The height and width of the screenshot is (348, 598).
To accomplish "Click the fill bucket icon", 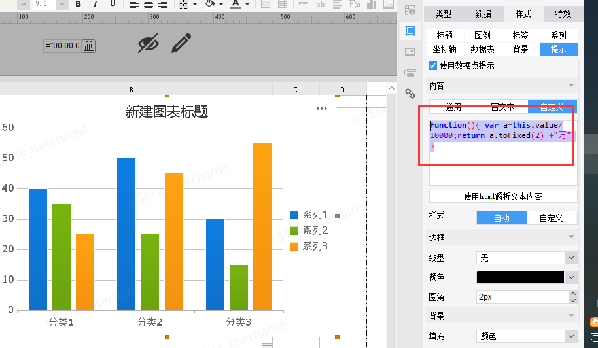I will [210, 4].
